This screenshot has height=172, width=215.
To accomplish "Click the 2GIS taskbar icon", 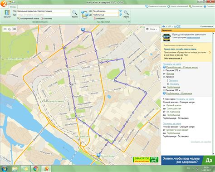I will click(x=46, y=169).
